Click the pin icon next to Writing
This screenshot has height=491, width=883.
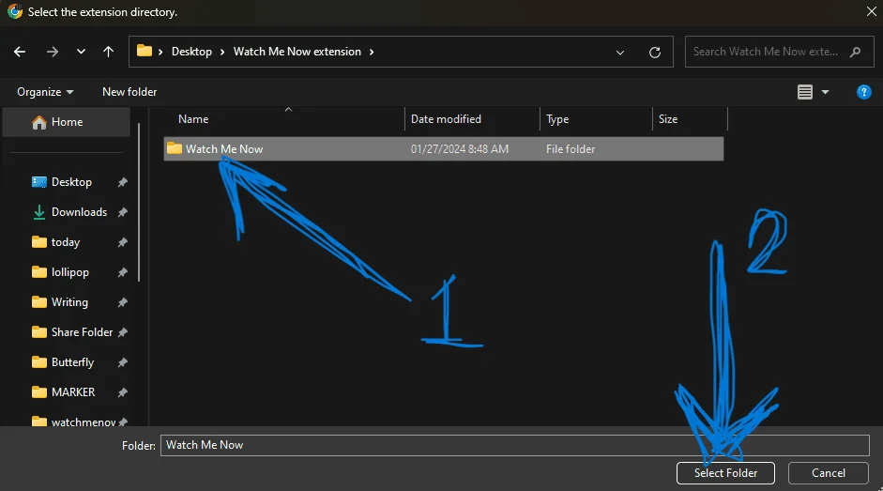(x=122, y=302)
